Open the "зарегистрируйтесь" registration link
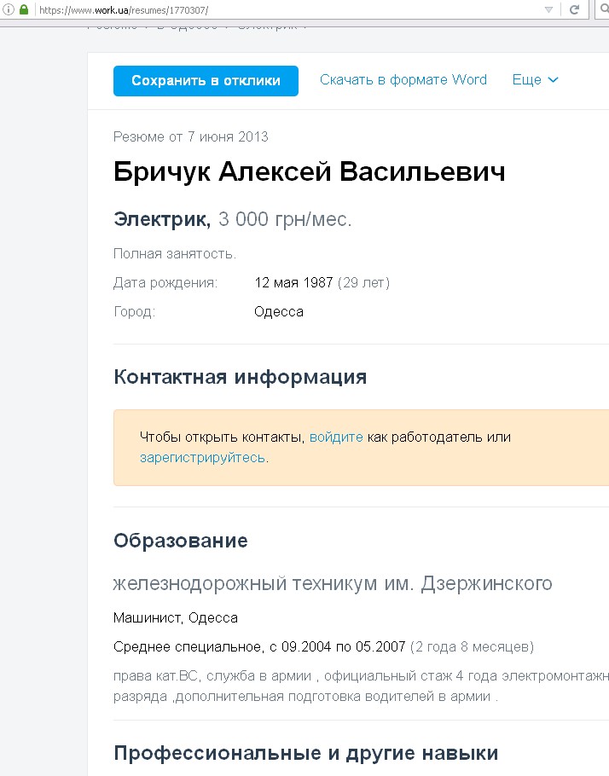This screenshot has height=776, width=609. [x=202, y=458]
